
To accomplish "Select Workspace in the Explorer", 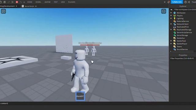I will 181,13.
